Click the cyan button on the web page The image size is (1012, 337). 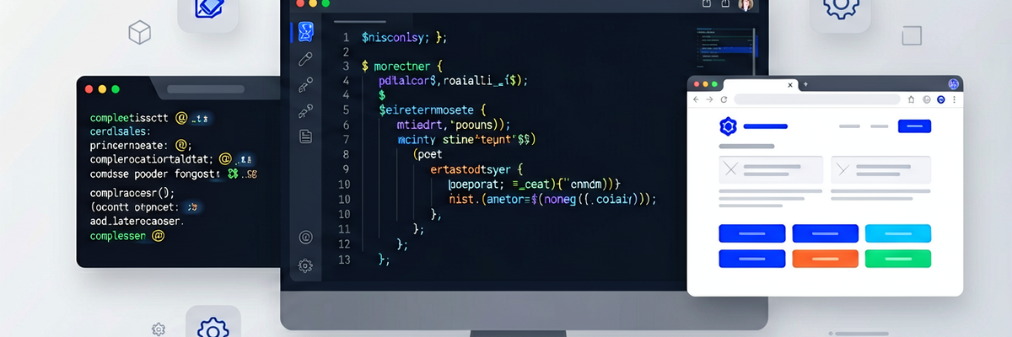pos(898,233)
